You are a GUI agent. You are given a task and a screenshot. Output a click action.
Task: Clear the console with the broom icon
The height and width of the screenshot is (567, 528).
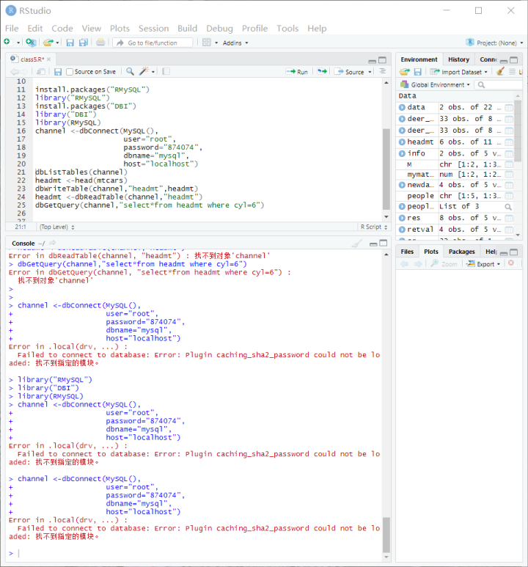357,244
